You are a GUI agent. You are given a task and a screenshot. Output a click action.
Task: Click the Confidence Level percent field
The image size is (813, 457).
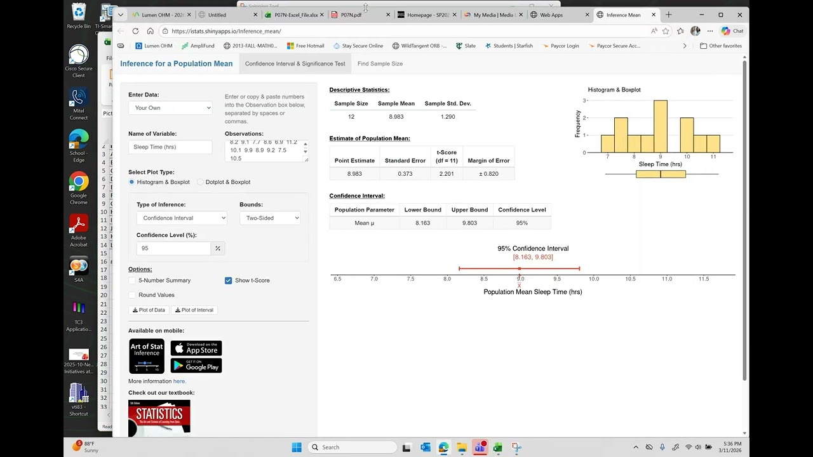[173, 248]
